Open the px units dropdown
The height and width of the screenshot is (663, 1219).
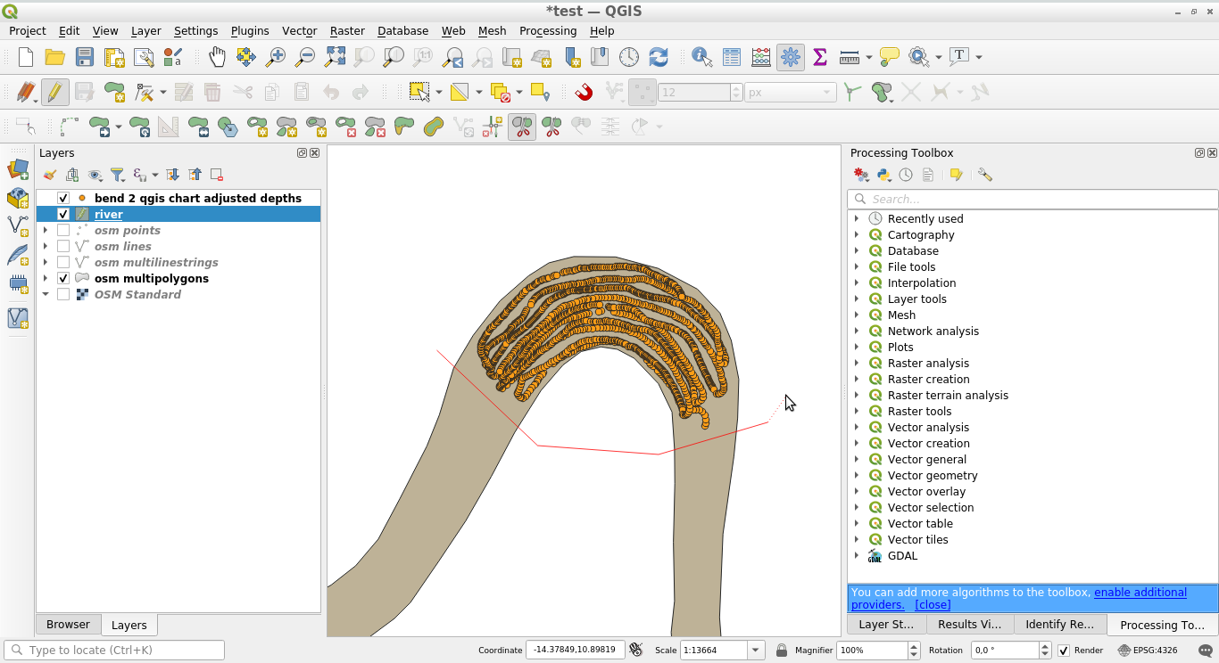(x=790, y=93)
